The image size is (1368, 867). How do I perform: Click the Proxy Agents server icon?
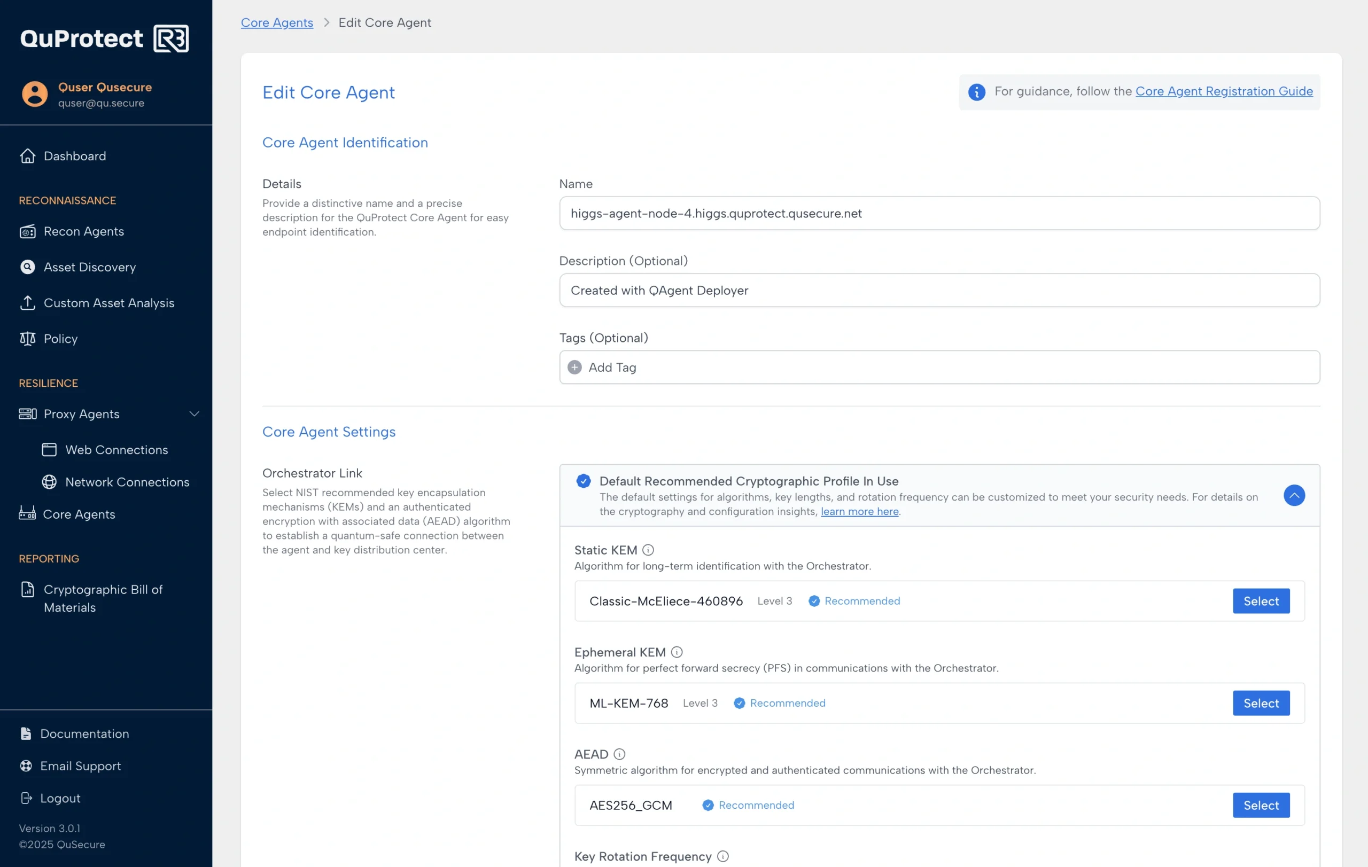click(x=27, y=413)
